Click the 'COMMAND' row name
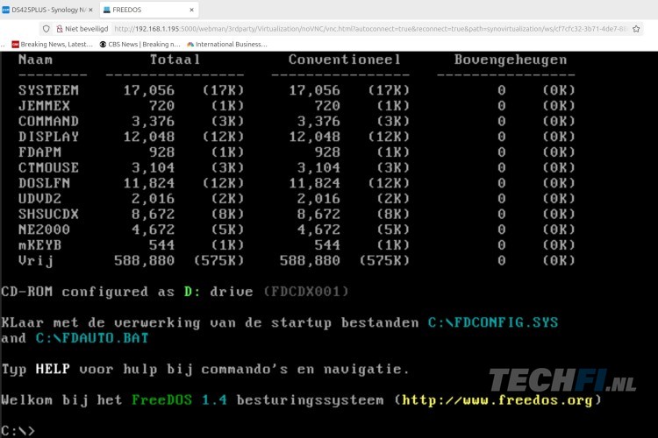The width and height of the screenshot is (658, 438). 48,121
